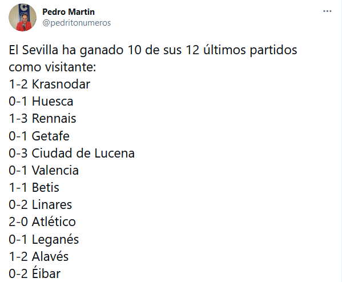Image resolution: width=342 pixels, height=282 pixels.
Task: Click the '0-1 Valencia' result line
Action: (x=43, y=170)
